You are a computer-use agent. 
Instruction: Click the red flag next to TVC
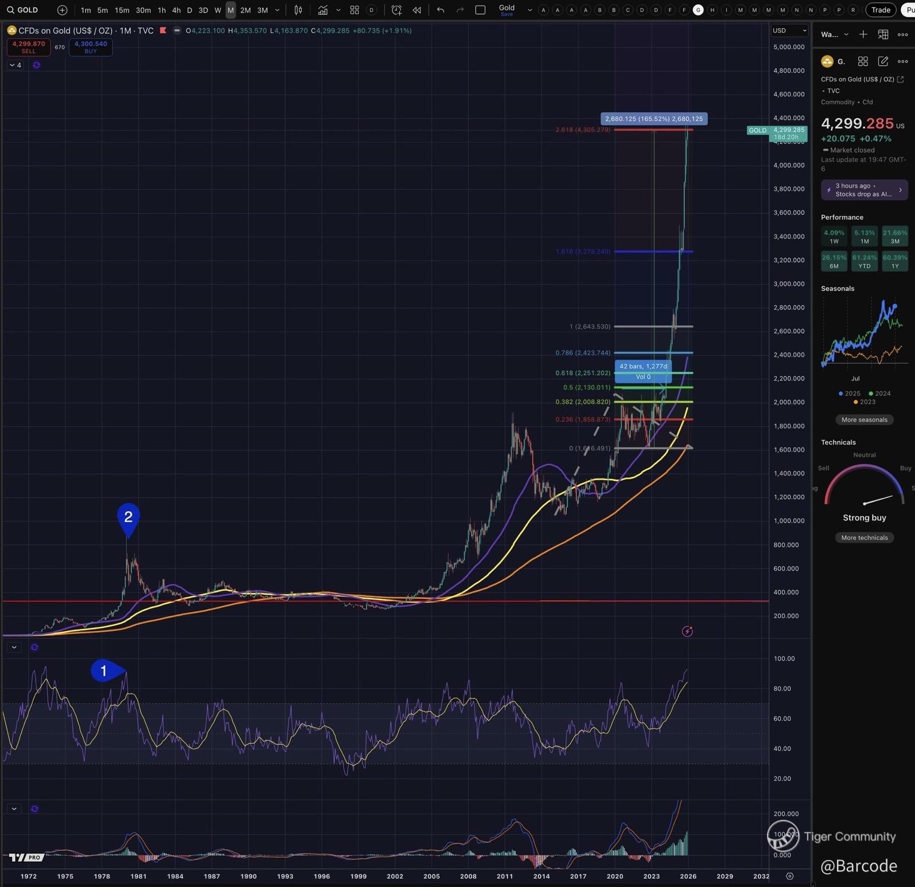(163, 30)
